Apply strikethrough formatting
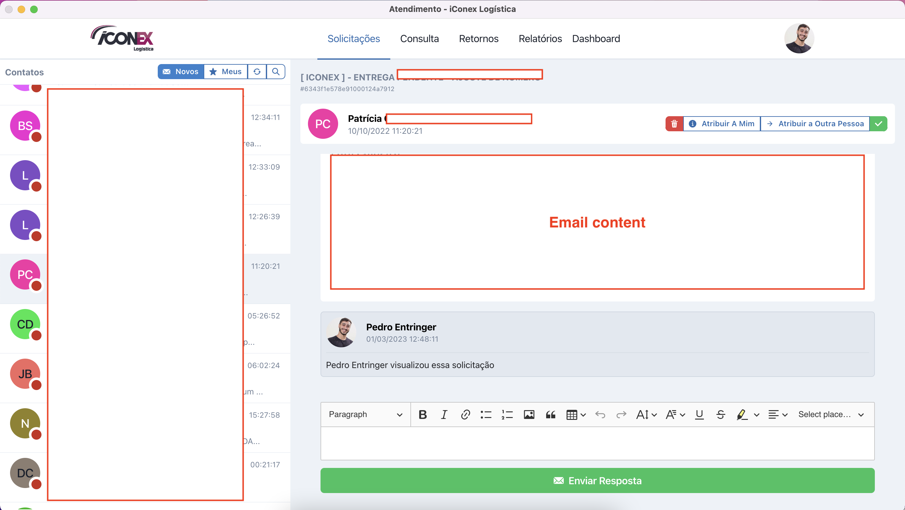905x510 pixels. (x=721, y=415)
